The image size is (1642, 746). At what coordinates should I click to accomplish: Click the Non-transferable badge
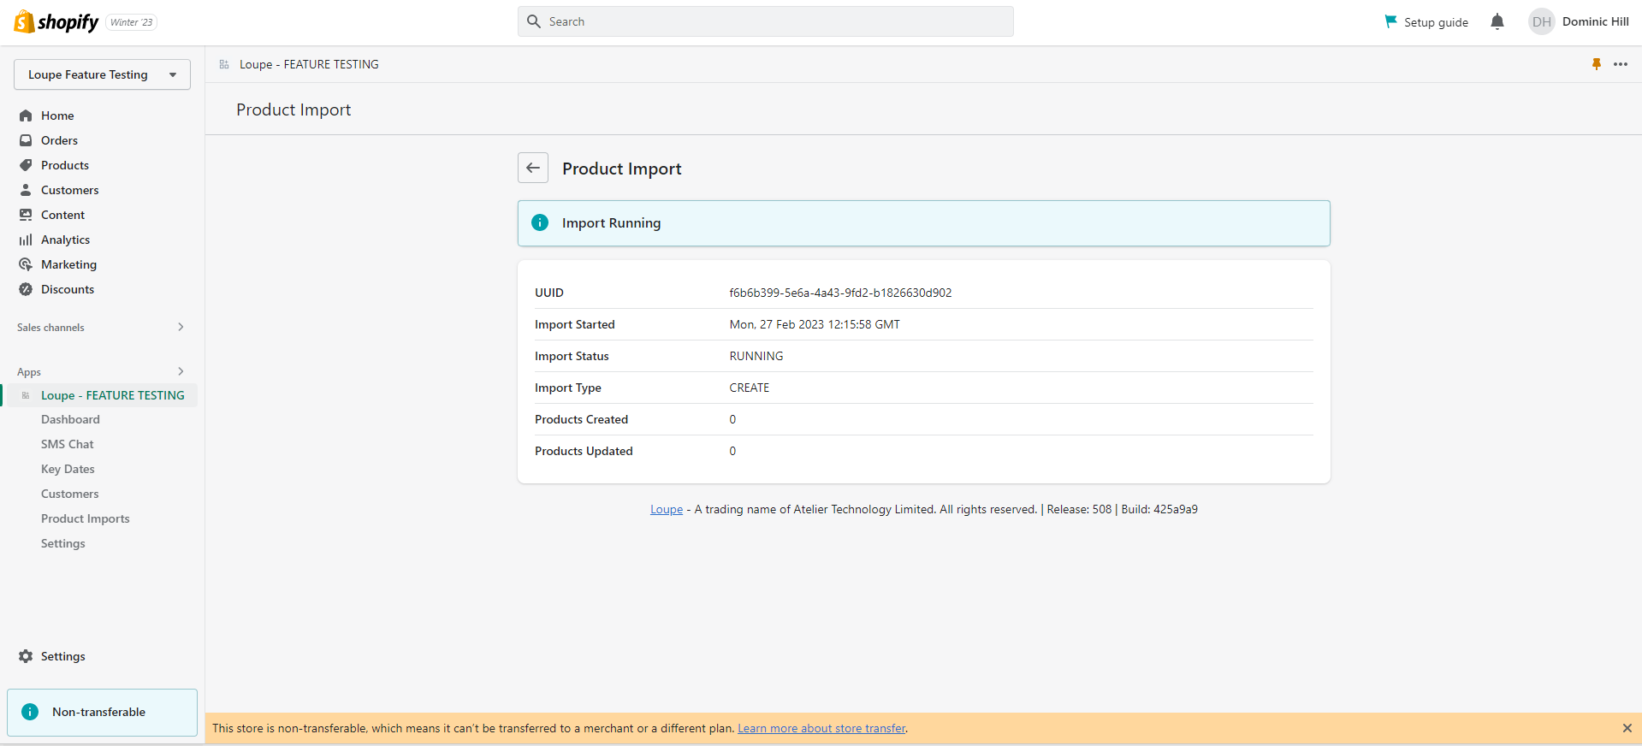coord(102,712)
